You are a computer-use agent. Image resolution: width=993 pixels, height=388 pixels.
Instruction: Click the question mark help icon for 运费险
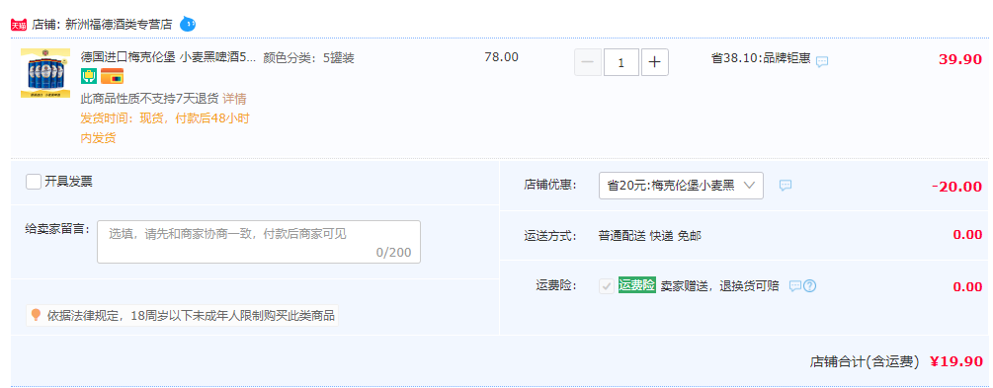point(809,286)
